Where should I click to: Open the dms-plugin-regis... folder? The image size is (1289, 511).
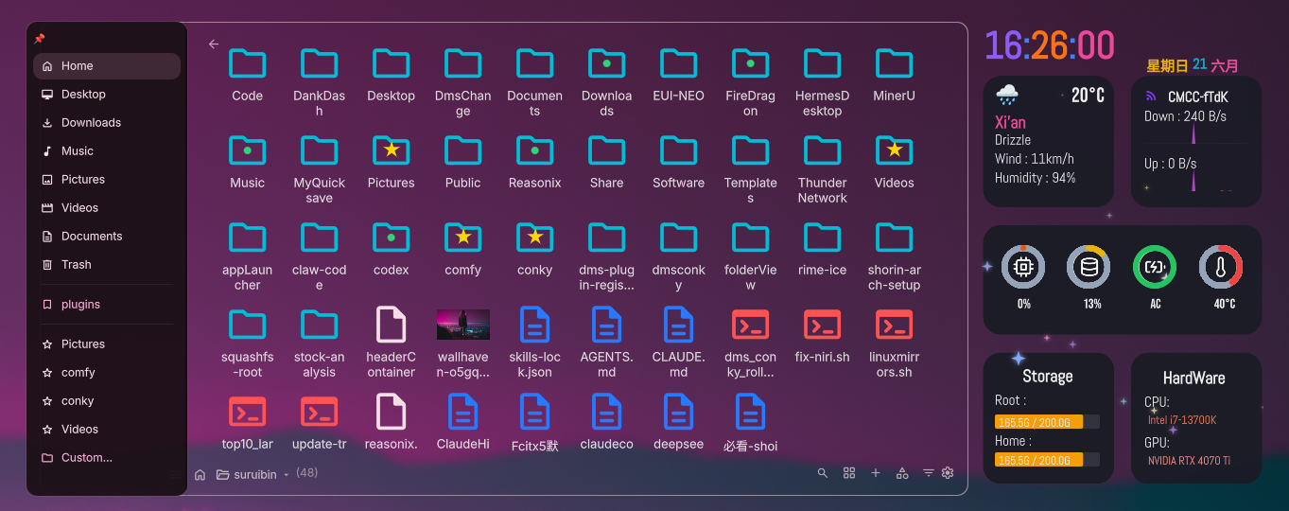tap(607, 255)
